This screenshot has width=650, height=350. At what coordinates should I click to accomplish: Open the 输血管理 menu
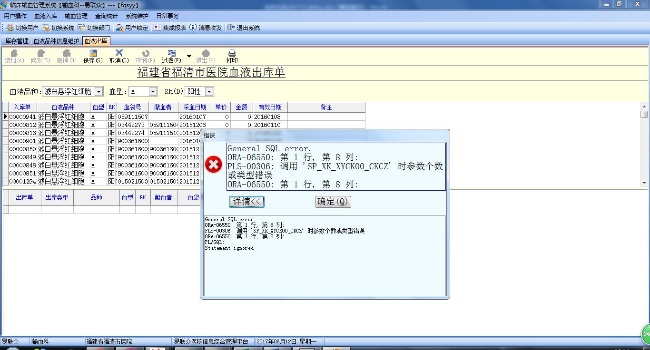76,16
